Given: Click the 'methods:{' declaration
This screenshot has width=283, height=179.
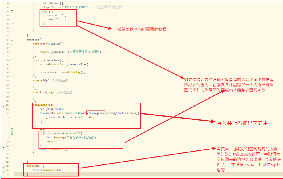Looking at the screenshot, I should [34, 40].
